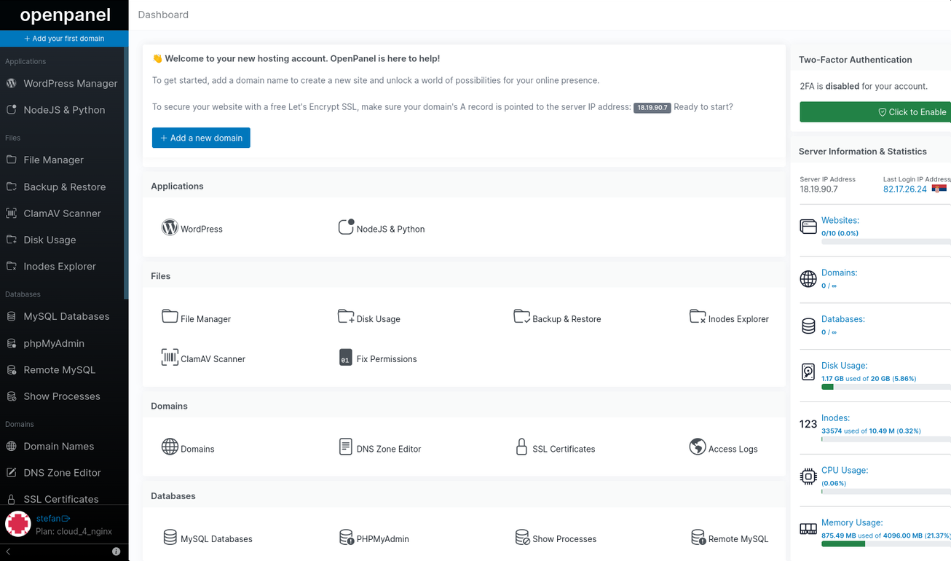
Task: Open ClamAV Scanner in the Files panel
Action: point(202,358)
